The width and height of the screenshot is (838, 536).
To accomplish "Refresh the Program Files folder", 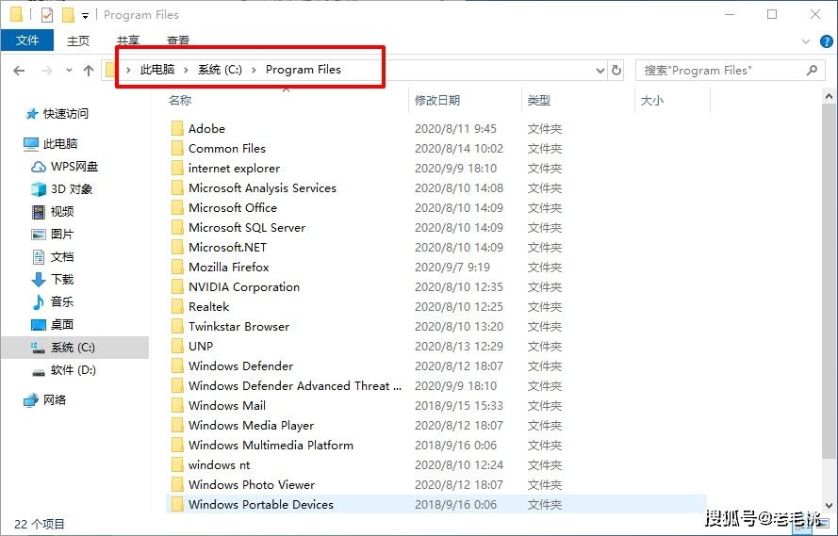I will pyautogui.click(x=616, y=71).
